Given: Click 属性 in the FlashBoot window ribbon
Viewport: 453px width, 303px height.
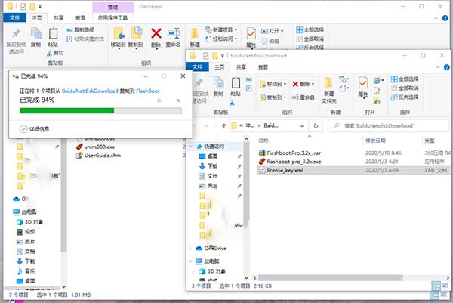Looking at the screenshot, I should [x=251, y=38].
